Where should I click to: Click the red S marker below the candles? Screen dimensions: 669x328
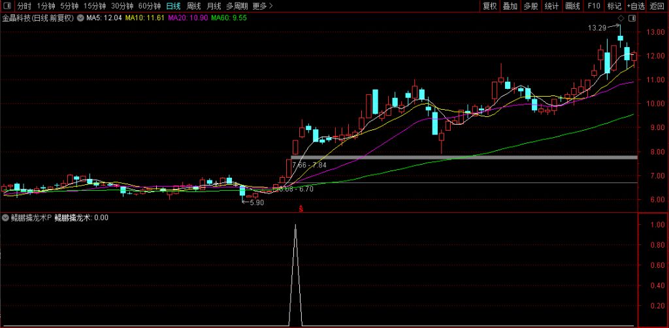(x=301, y=209)
